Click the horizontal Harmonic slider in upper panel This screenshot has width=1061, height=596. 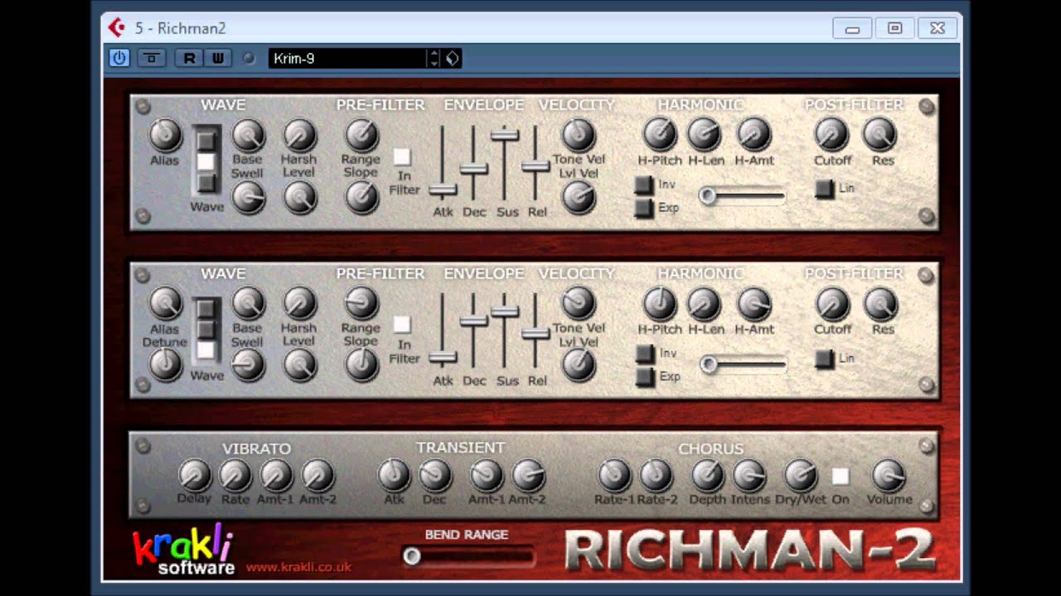coord(742,196)
